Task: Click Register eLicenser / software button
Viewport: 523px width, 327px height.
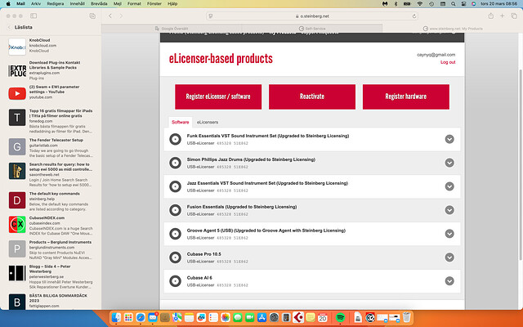Action: point(218,96)
